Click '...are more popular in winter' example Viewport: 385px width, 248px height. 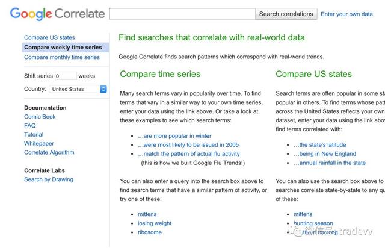point(174,136)
